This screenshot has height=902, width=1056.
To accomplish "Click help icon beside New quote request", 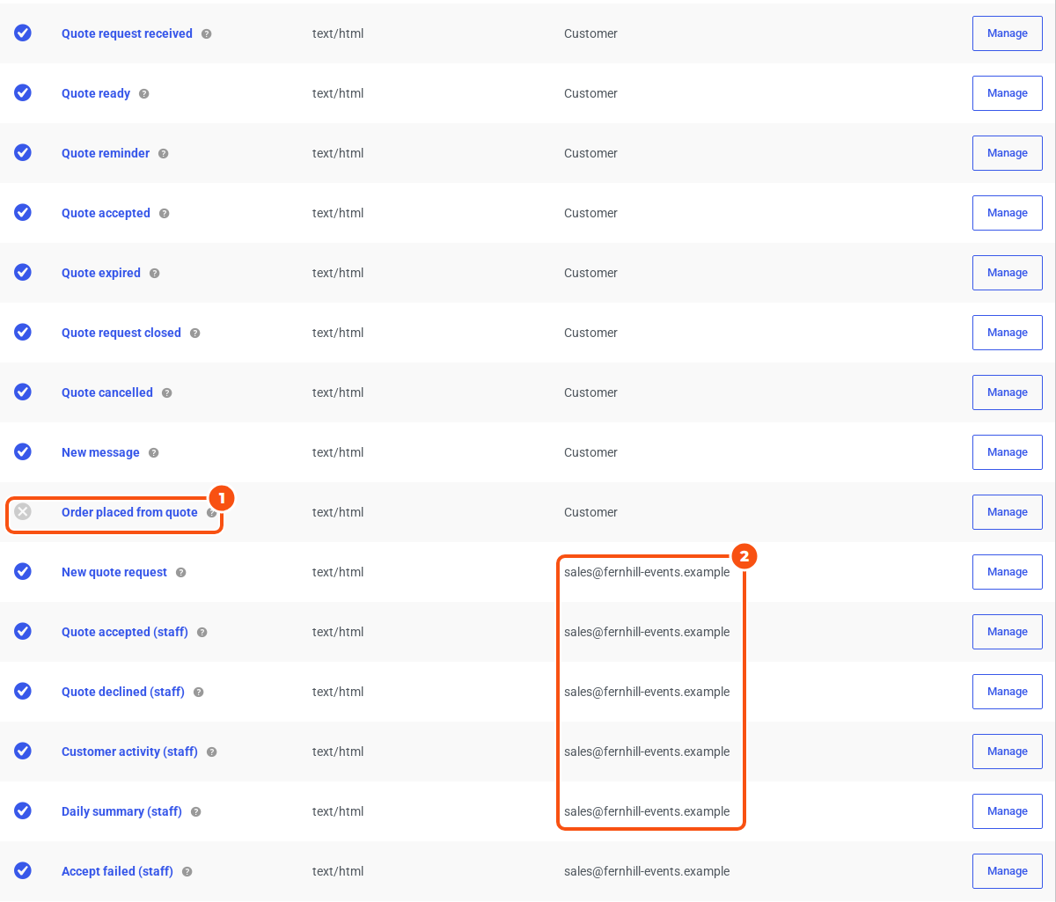I will 181,572.
